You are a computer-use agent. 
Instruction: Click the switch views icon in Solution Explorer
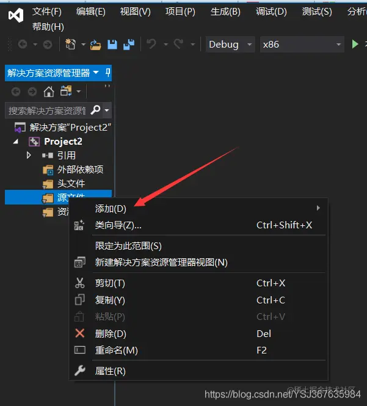[66, 91]
